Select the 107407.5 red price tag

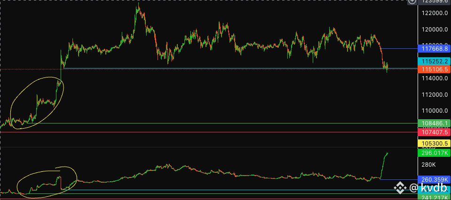click(434, 132)
